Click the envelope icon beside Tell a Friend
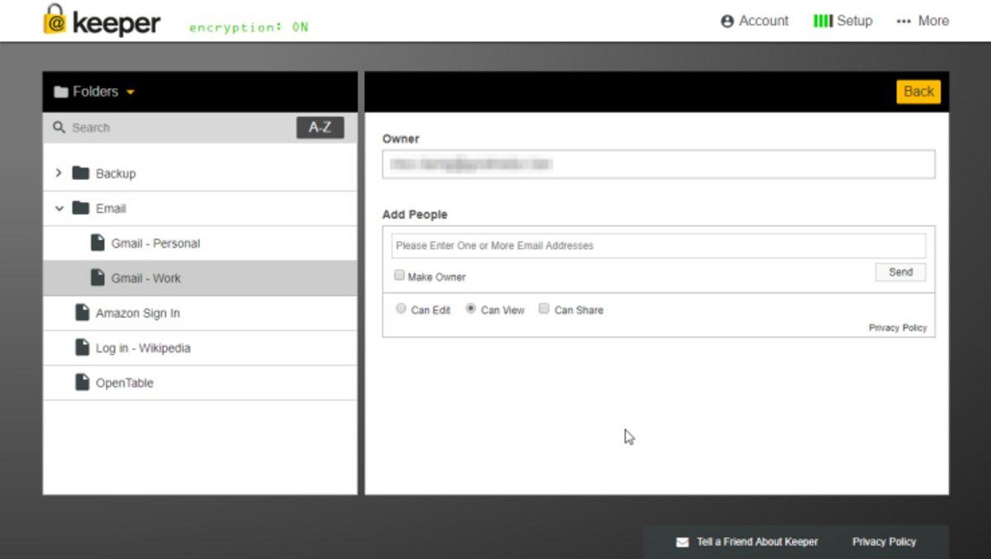The image size is (991, 559). 682,542
